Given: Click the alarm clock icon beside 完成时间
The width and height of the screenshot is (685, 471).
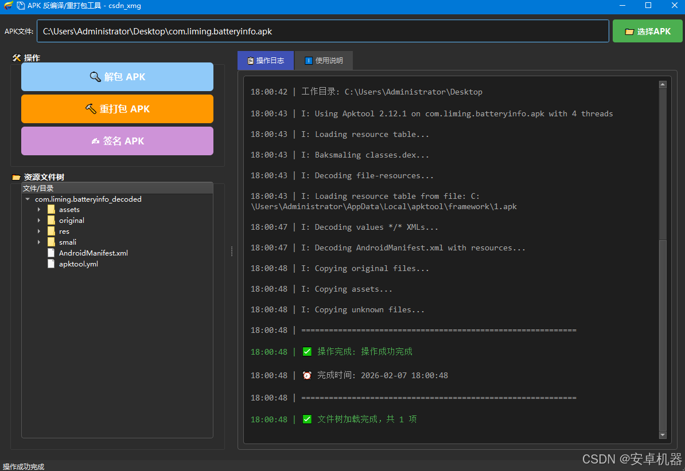Looking at the screenshot, I should click(307, 375).
